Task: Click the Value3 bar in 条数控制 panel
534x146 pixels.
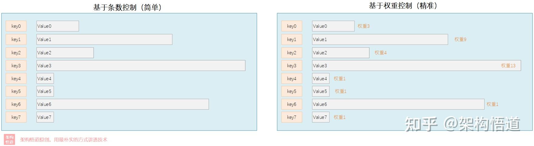Action: pos(141,66)
